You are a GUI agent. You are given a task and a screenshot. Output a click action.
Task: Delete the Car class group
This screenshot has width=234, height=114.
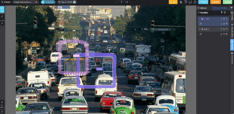click(227, 29)
